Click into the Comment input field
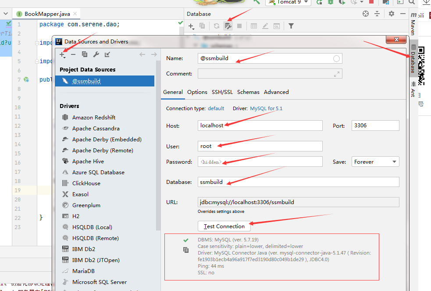 270,74
